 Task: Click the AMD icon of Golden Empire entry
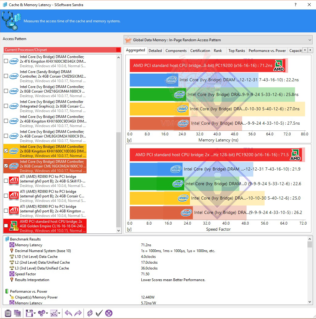[14, 226]
